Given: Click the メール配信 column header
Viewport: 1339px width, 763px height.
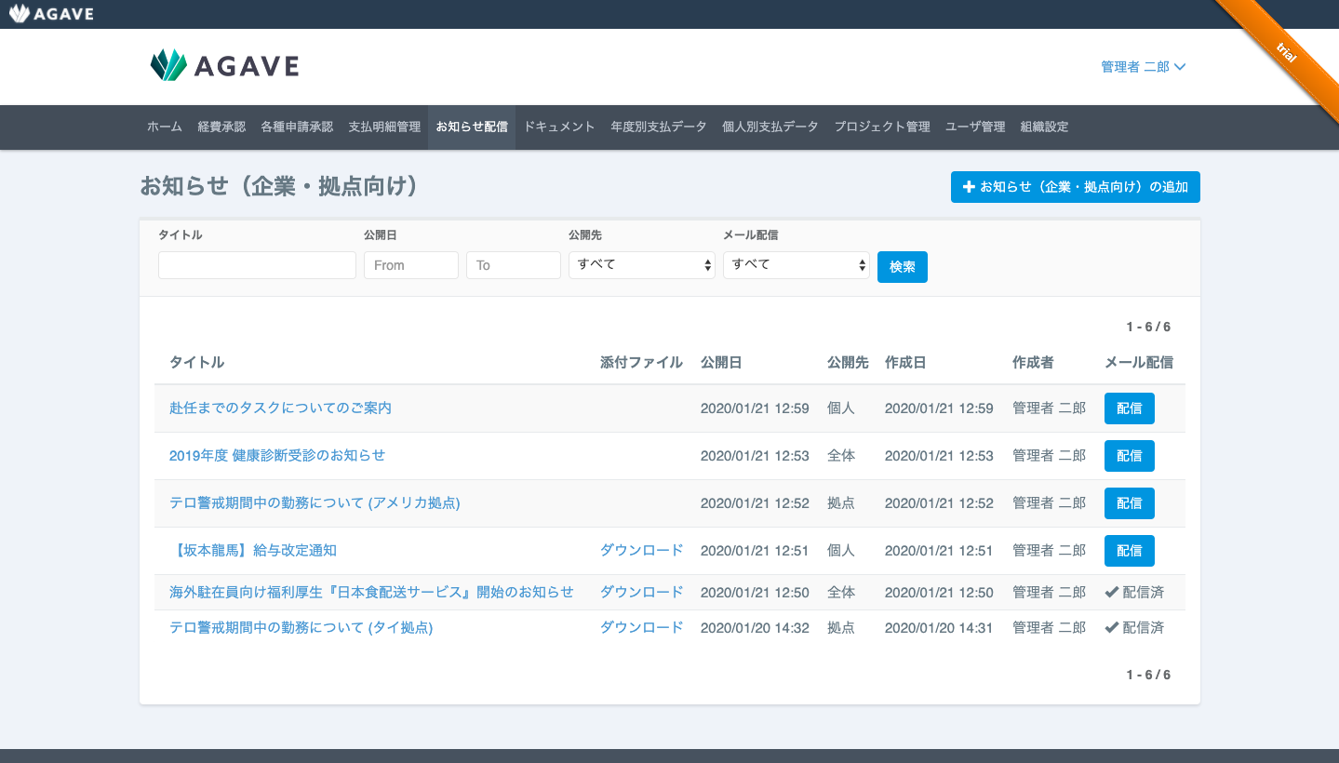Looking at the screenshot, I should point(1139,363).
